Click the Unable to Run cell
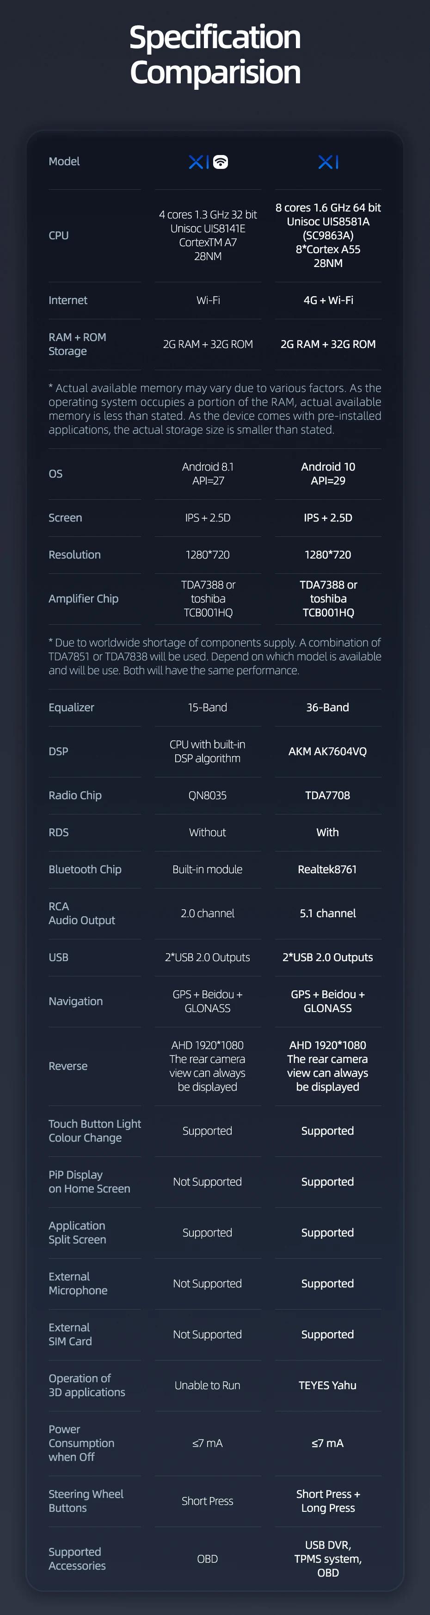 click(208, 1385)
